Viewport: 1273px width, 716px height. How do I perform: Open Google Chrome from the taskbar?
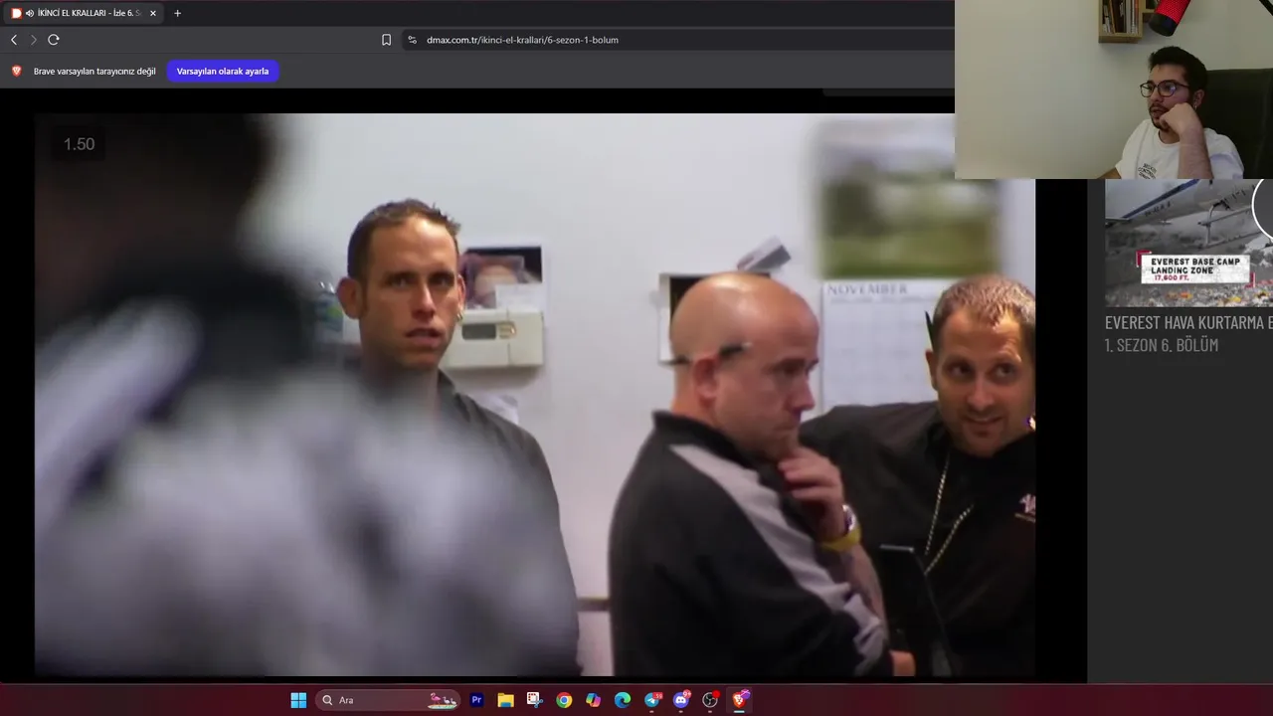(x=564, y=700)
